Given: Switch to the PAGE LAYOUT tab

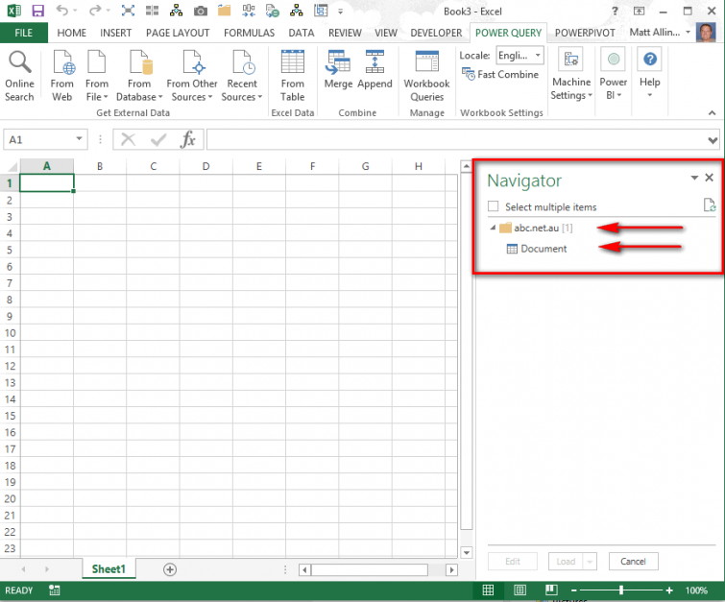Looking at the screenshot, I should (x=178, y=33).
